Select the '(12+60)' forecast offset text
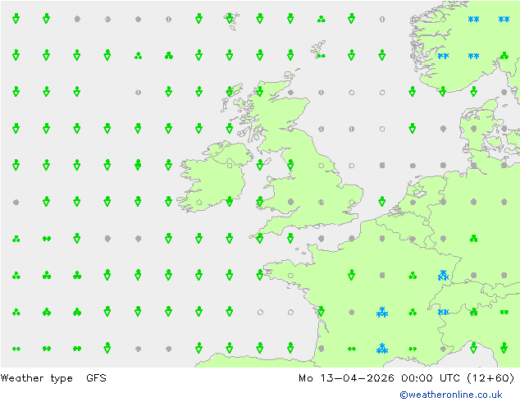This screenshot has height=402, width=520. 490,377
